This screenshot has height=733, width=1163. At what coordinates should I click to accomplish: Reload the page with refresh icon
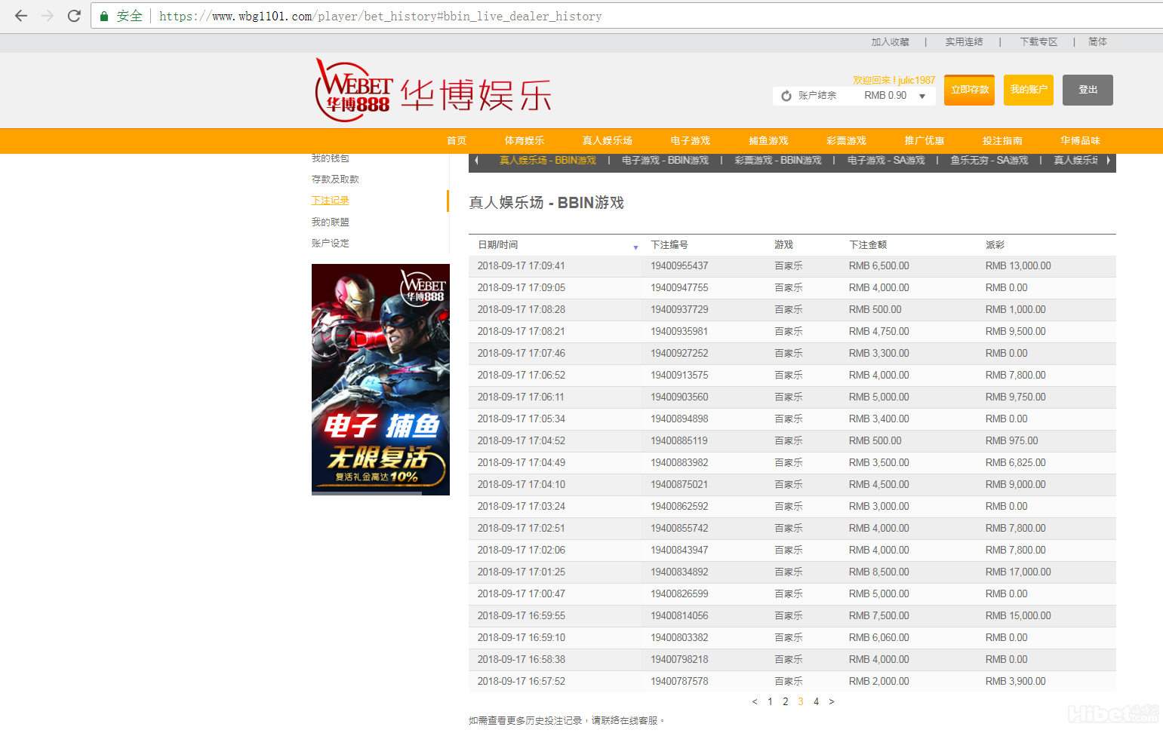74,16
